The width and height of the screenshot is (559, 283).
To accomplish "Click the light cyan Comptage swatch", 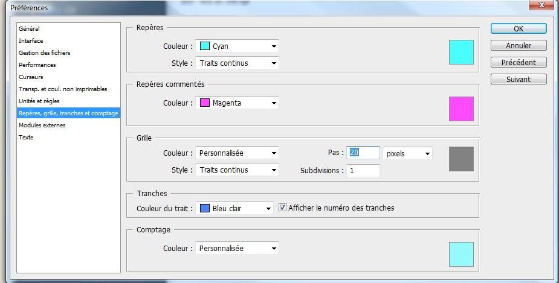I will [x=461, y=254].
